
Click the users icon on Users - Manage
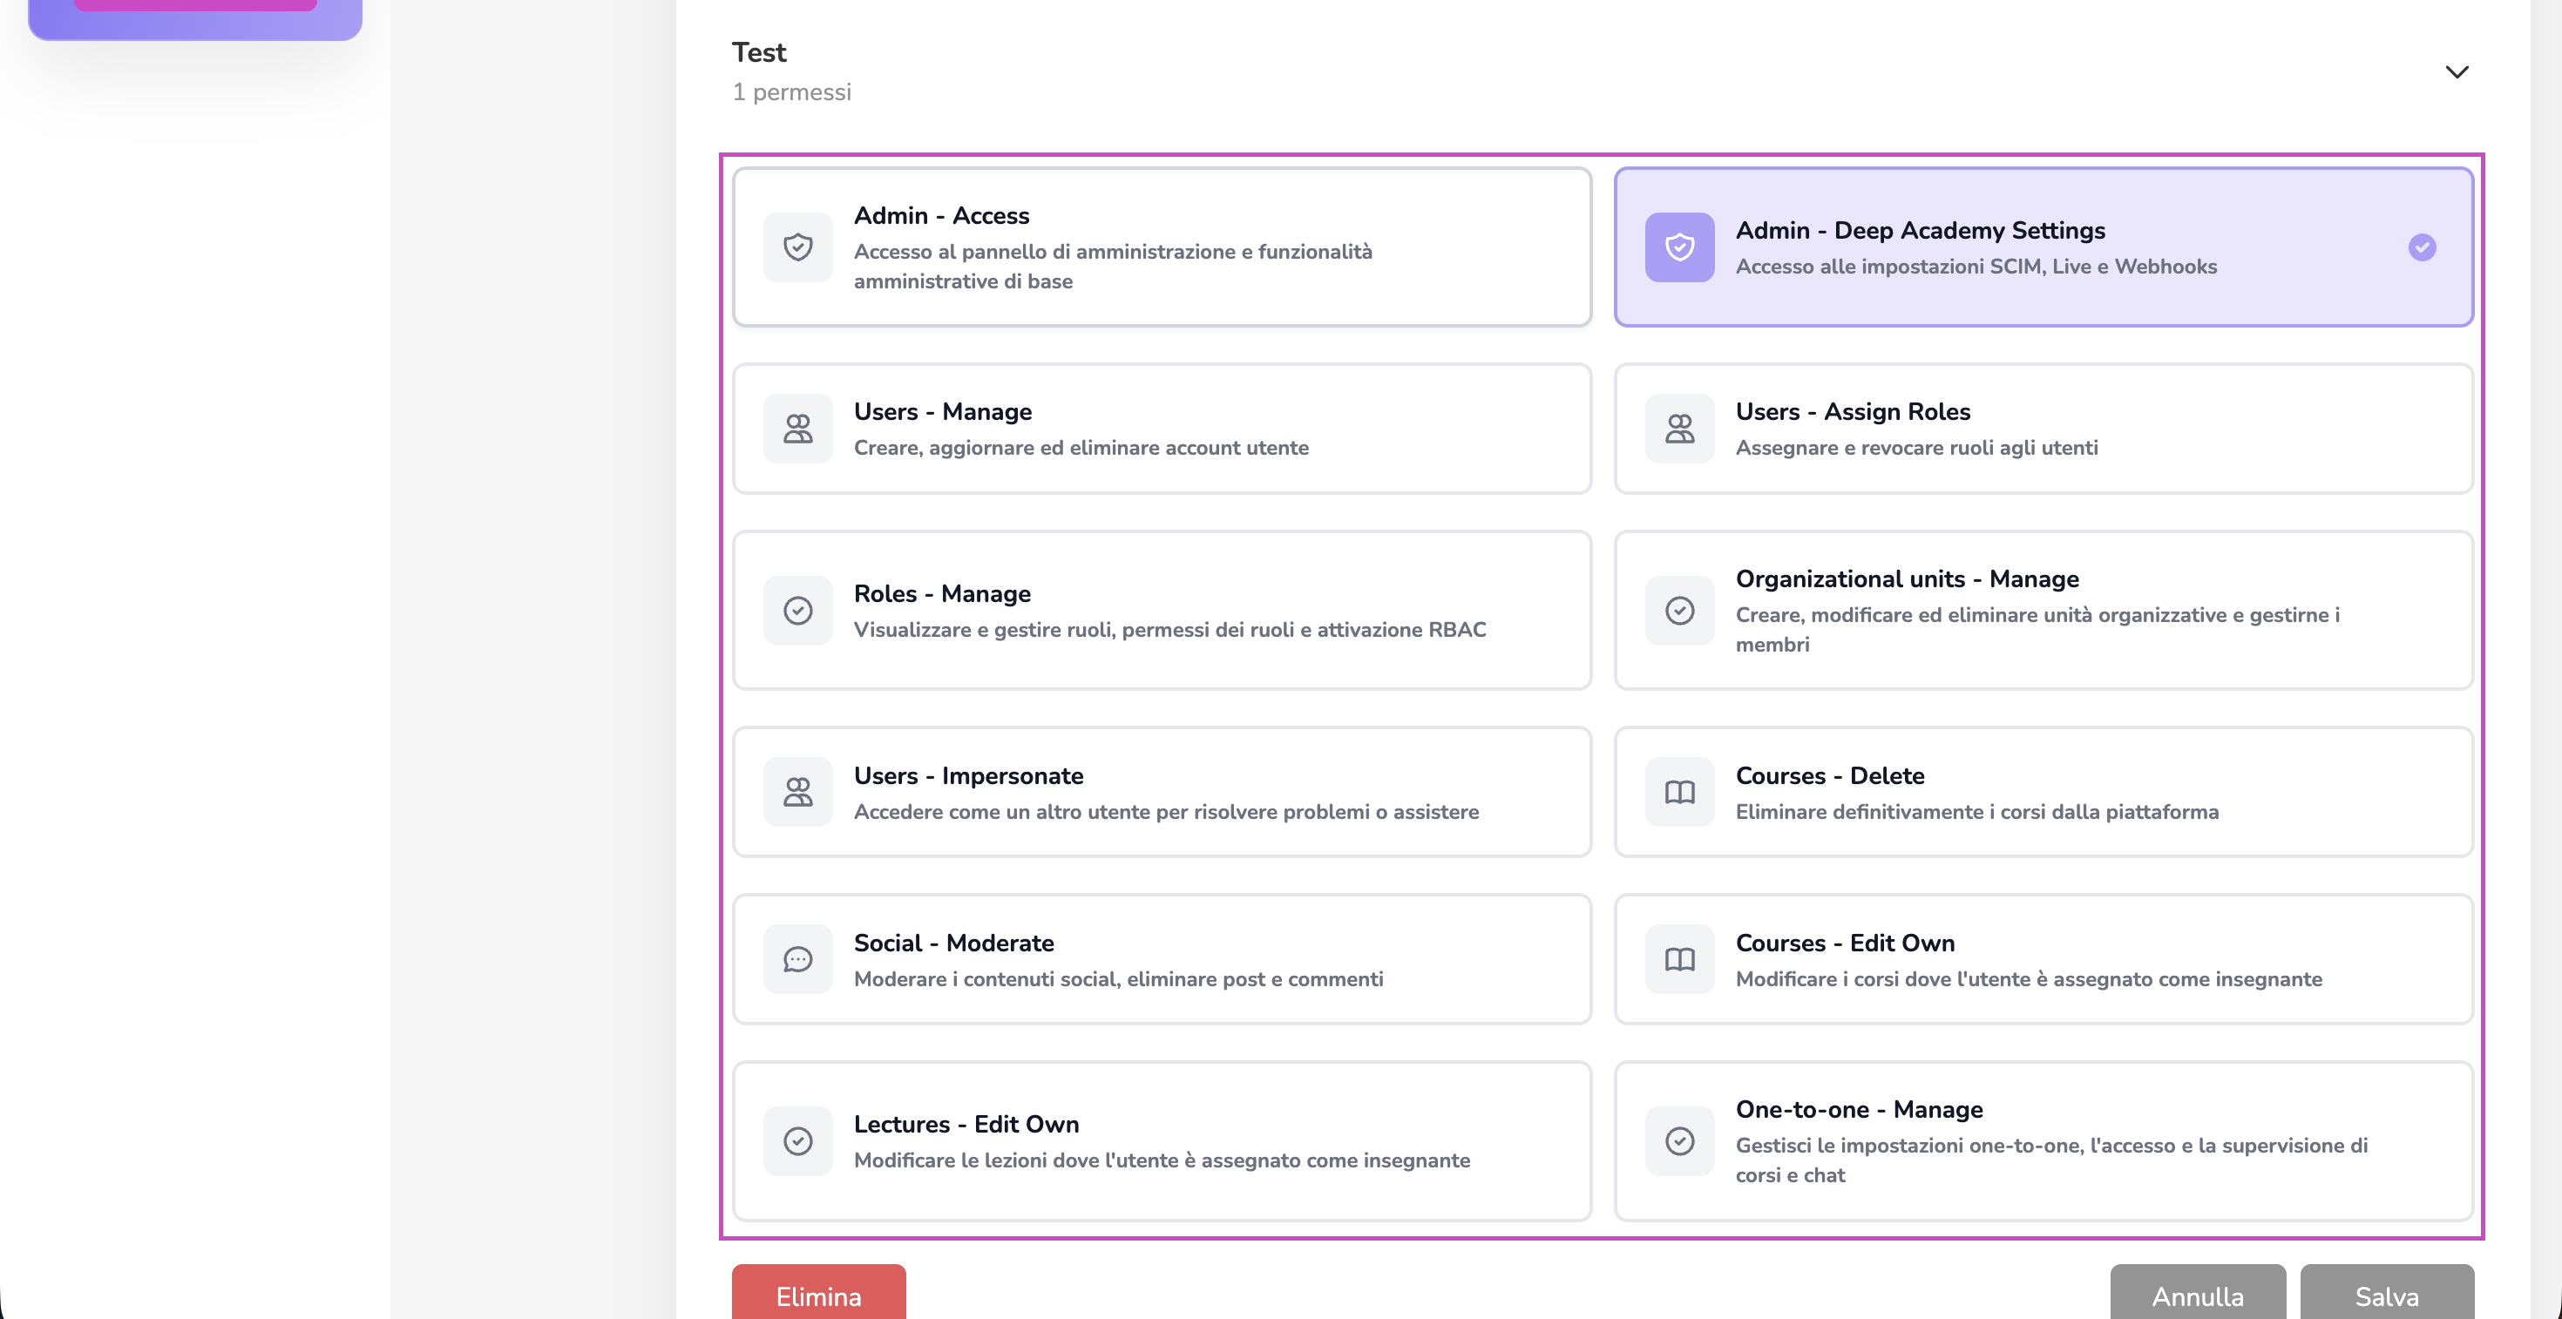797,429
